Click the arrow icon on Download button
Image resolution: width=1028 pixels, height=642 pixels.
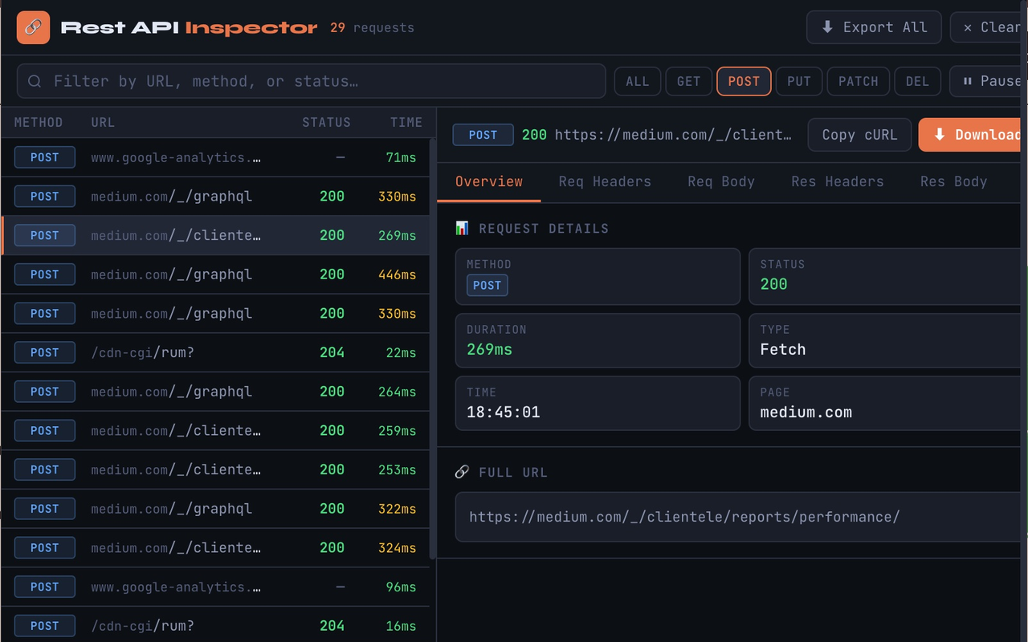(939, 135)
